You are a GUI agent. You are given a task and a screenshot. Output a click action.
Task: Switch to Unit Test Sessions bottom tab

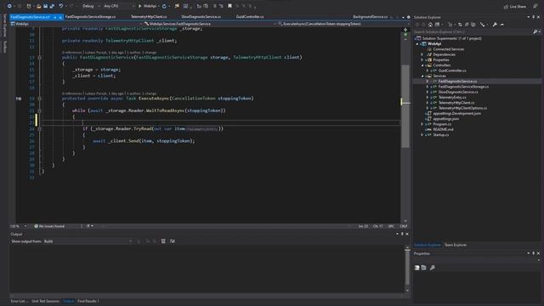(x=45, y=301)
